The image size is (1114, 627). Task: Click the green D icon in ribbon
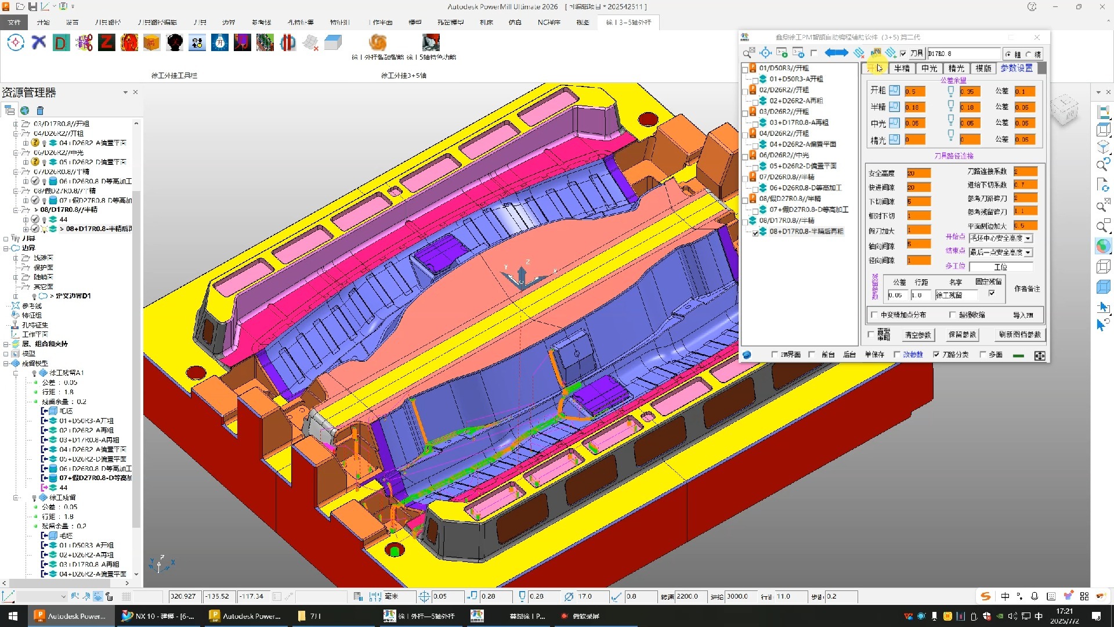61,43
